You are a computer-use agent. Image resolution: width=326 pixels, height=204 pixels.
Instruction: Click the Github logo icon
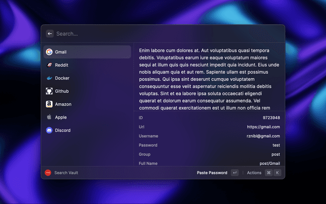tap(49, 91)
